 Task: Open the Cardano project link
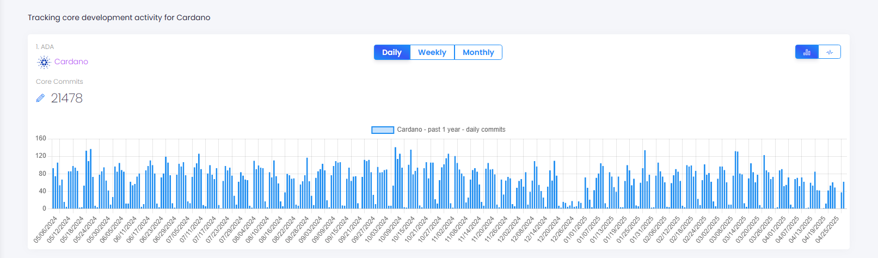coord(71,62)
